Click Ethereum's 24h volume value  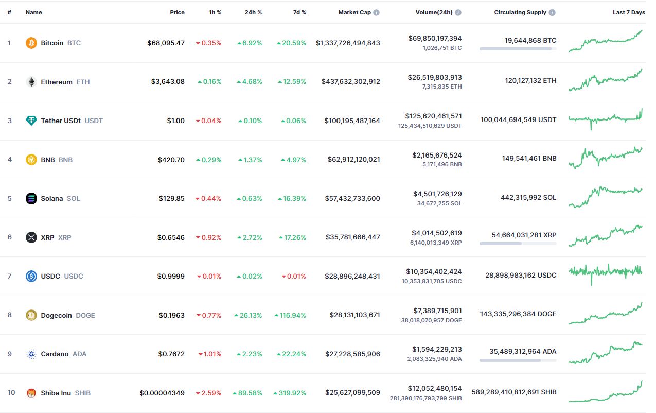(x=435, y=77)
